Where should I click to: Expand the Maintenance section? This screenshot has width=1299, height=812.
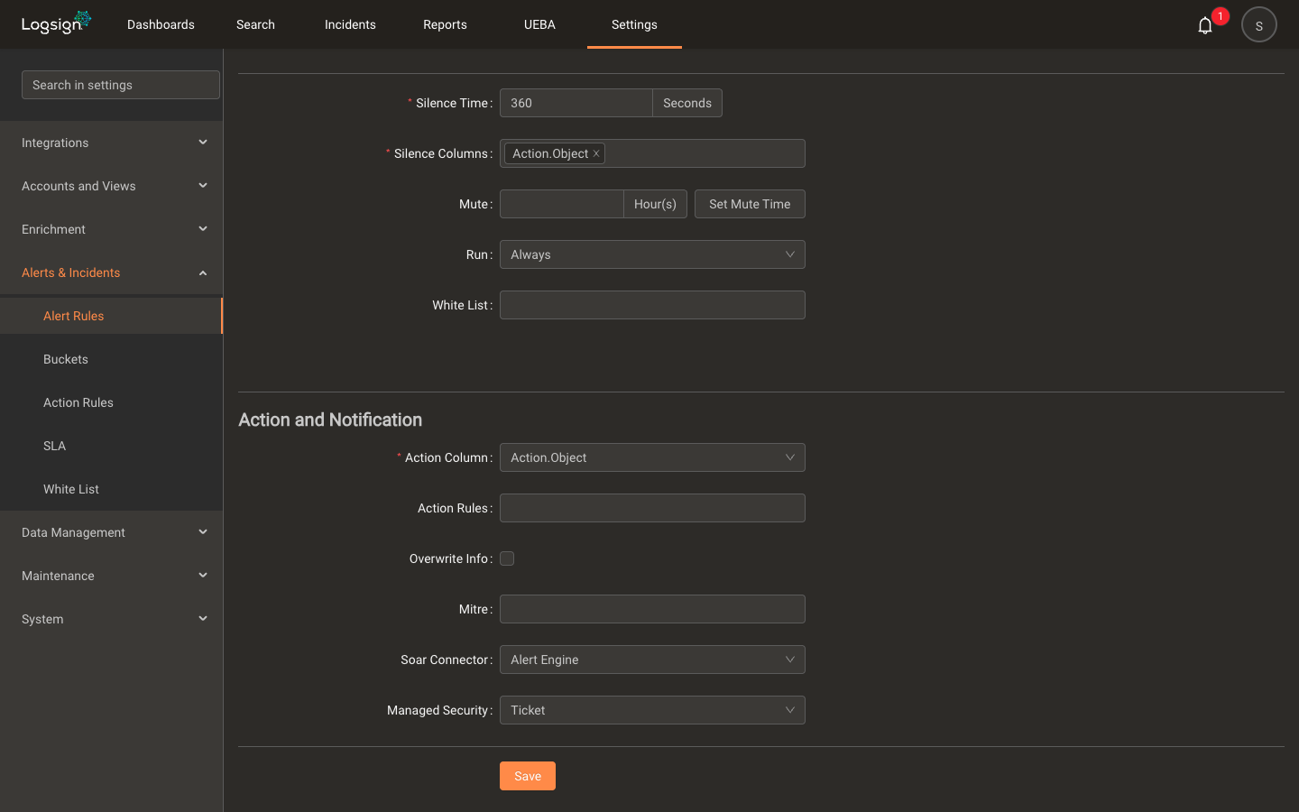tap(111, 576)
